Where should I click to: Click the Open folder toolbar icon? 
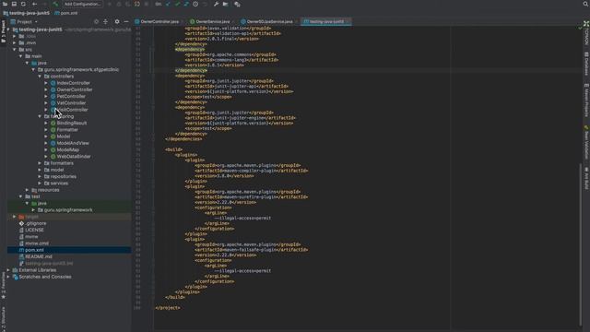click(5, 4)
